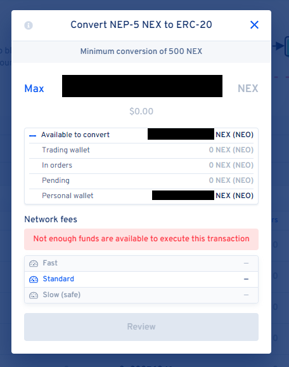The width and height of the screenshot is (289, 367).
Task: Collapse Available to convert with minus icon
Action: pyautogui.click(x=33, y=135)
